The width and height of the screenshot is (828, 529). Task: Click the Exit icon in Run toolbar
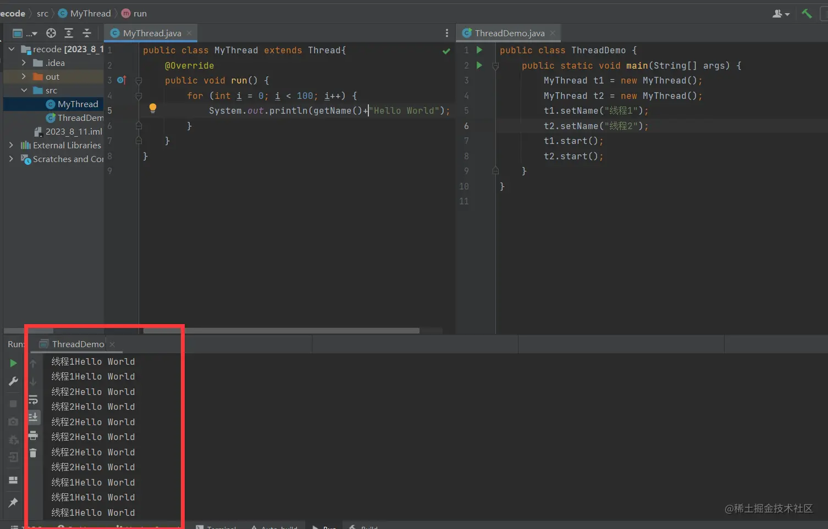coord(13,457)
